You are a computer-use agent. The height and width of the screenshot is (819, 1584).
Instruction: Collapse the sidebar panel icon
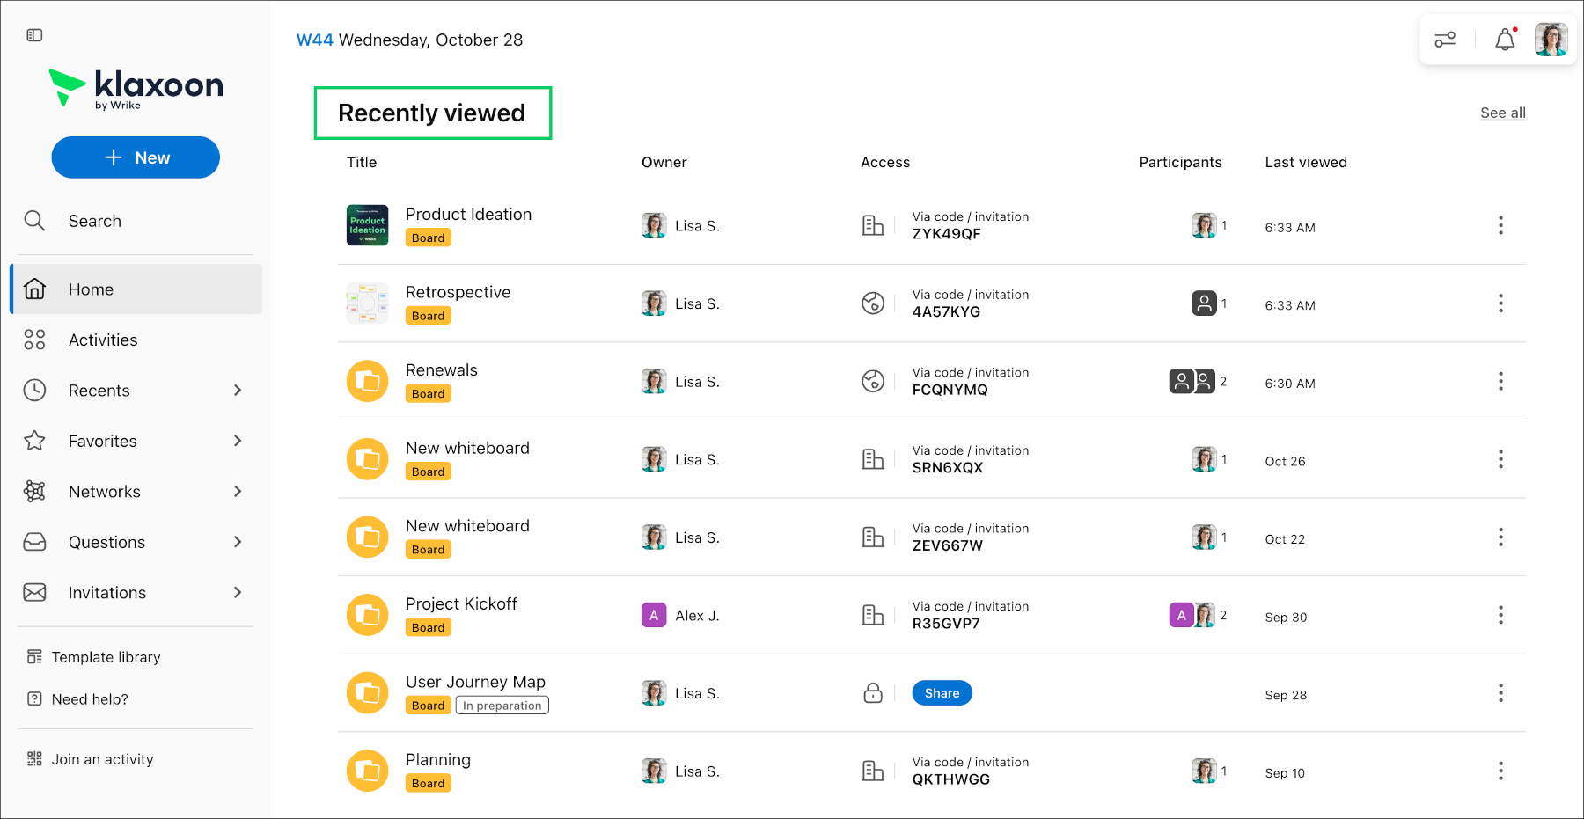(34, 35)
